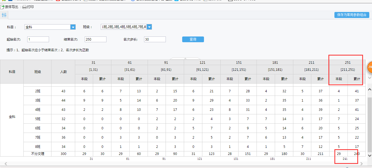Image resolution: width=372 pixels, height=168 pixels.
Task: Select the 4班 row label
Action: point(38,110)
